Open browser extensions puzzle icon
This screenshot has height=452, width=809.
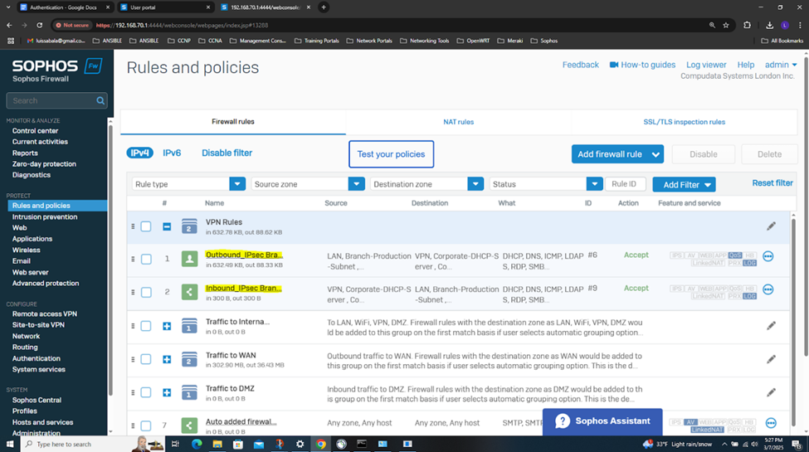coord(747,25)
